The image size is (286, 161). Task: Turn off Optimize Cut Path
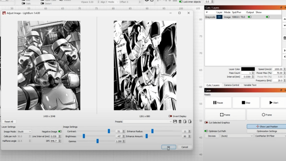(206, 131)
